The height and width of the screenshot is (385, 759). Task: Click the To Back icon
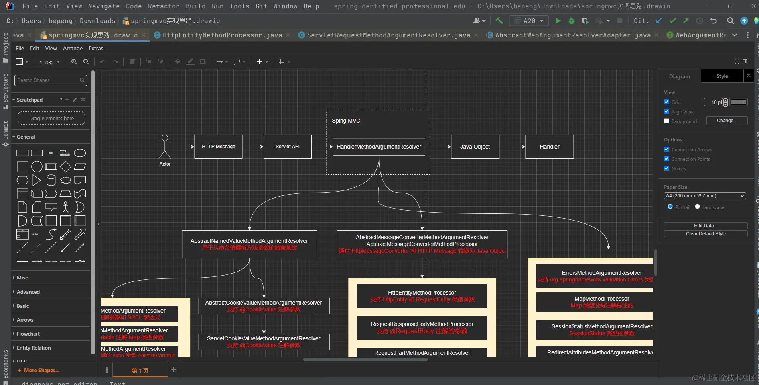pos(161,62)
